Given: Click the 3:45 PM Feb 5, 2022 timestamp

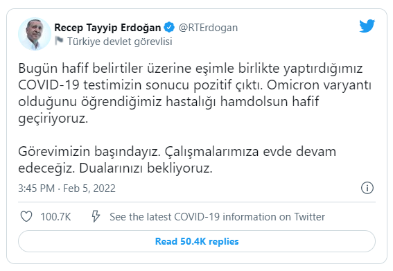Looking at the screenshot, I should [67, 189].
